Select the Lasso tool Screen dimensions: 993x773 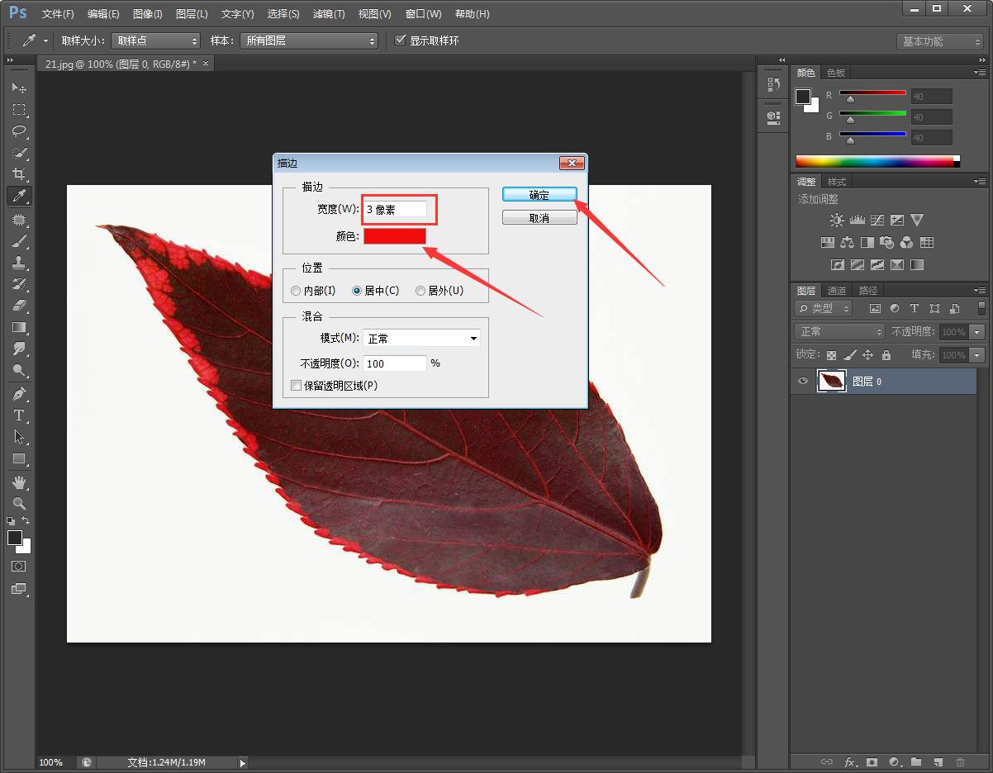click(18, 131)
